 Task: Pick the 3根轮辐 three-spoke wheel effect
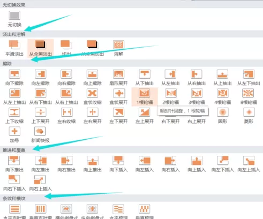197,97
